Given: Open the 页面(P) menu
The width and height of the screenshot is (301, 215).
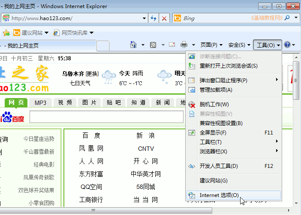Looking at the screenshot, I should (x=211, y=45).
